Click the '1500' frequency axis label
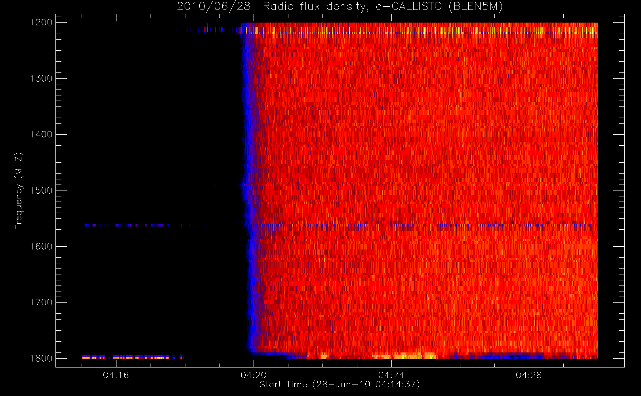Screen dimensions: 641x396 [x=41, y=190]
